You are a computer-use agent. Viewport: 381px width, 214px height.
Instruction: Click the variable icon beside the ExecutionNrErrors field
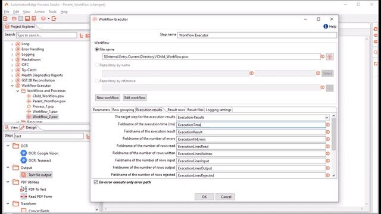(x=328, y=139)
